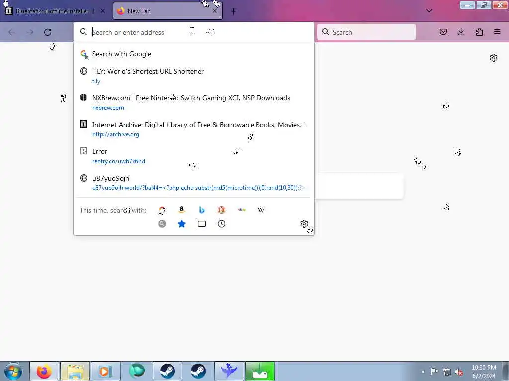Close the New Tab tab
The width and height of the screenshot is (509, 381).
click(x=215, y=11)
